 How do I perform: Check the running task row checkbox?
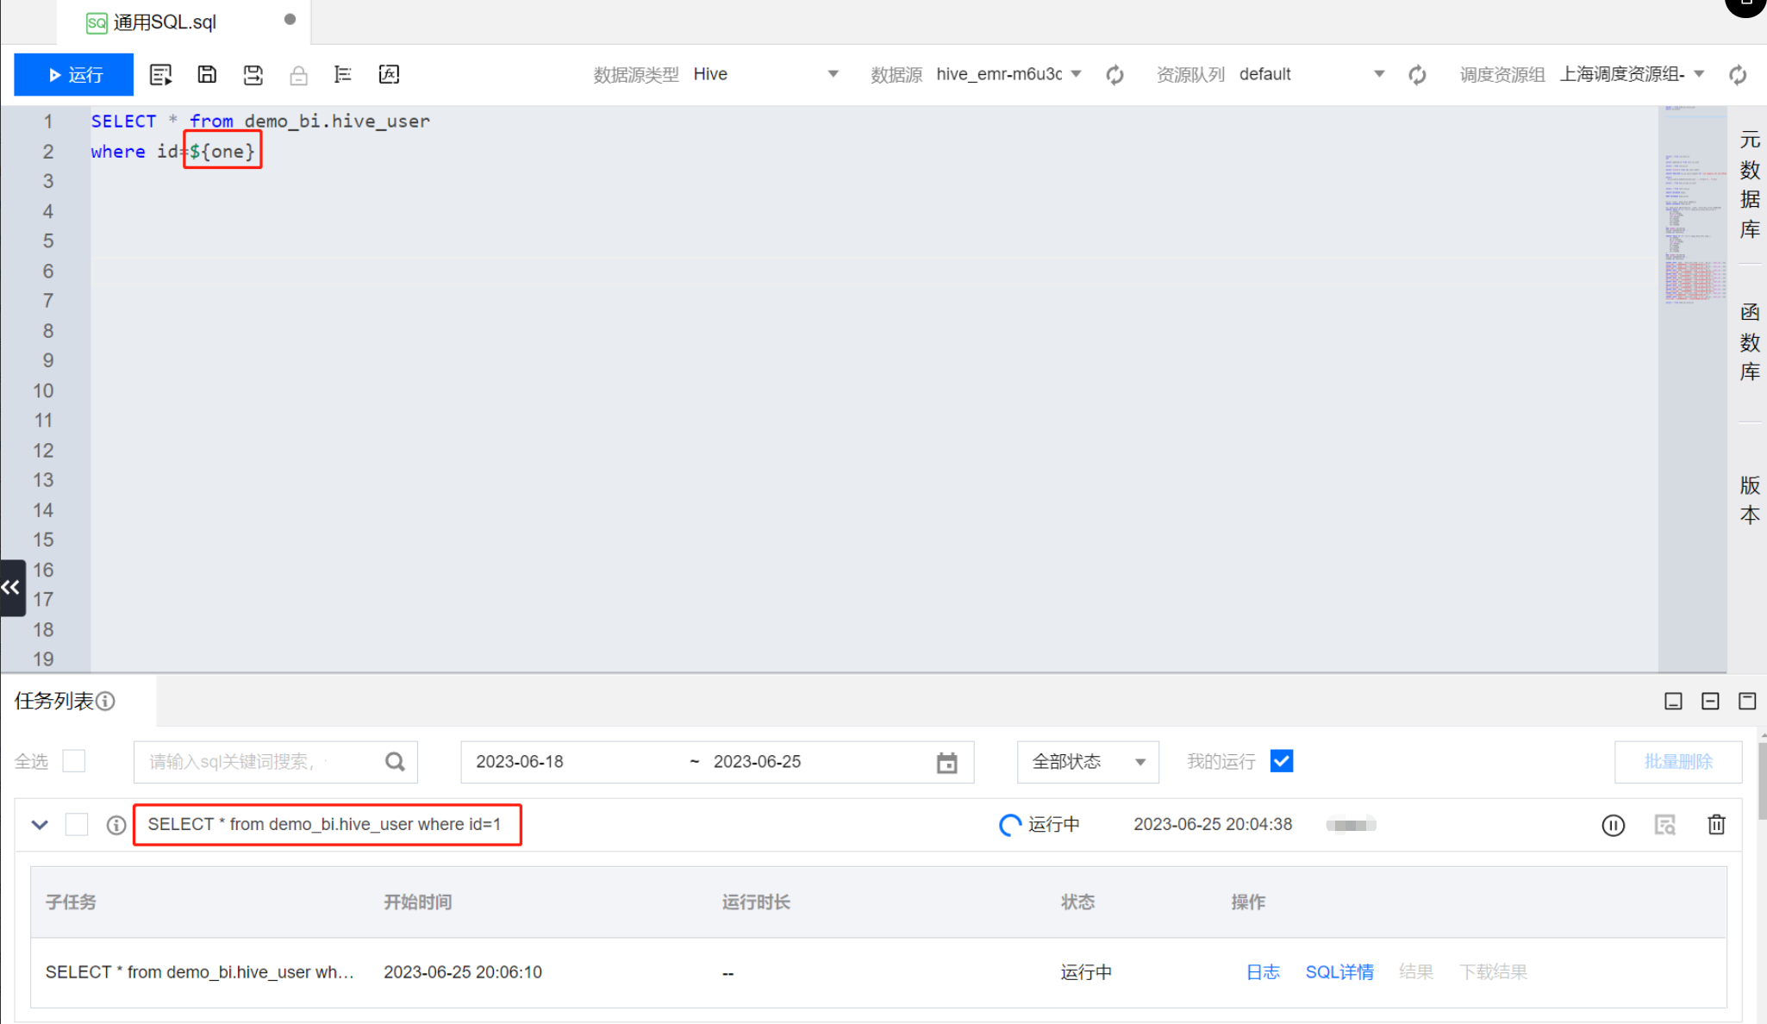pos(77,825)
